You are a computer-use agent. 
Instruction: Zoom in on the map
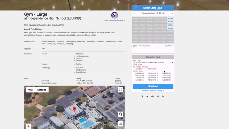(x=28, y=126)
